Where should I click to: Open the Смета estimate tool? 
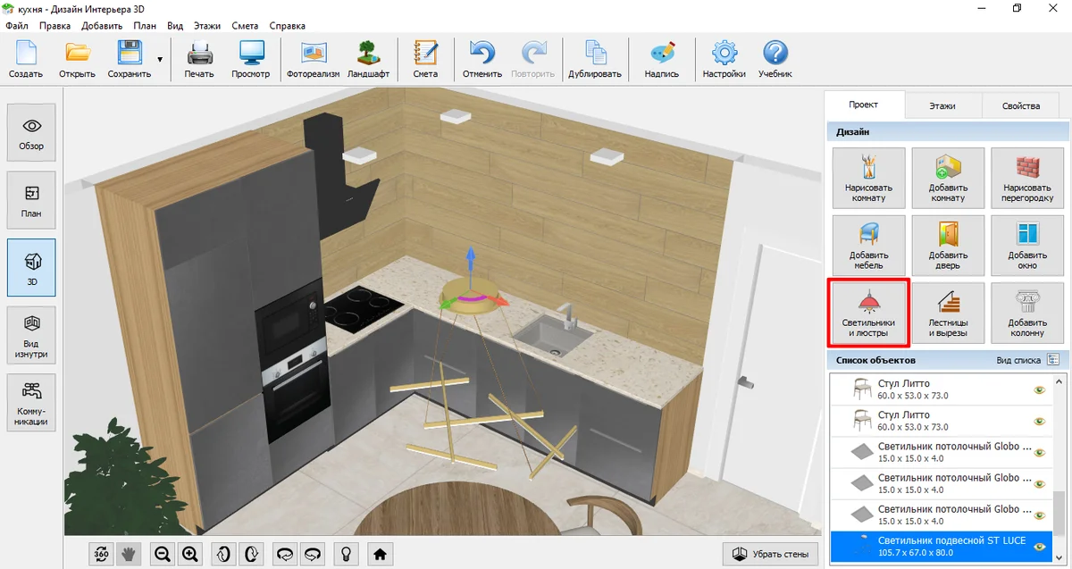click(x=425, y=61)
